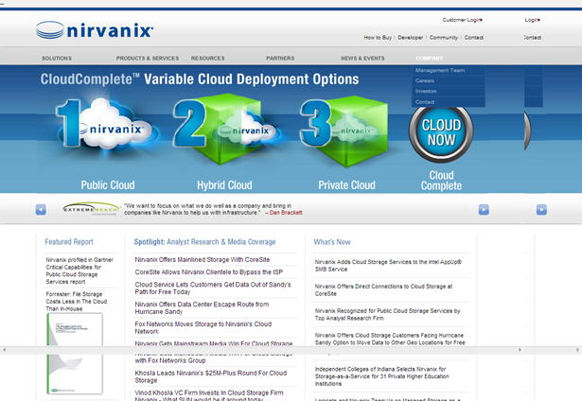Open Independent Colleges of Indiana news item
Image resolution: width=582 pixels, height=401 pixels.
pos(382,376)
